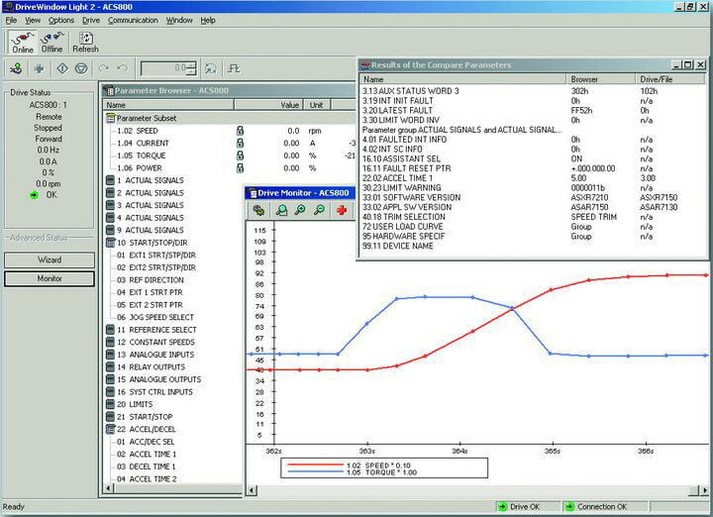Click the Online toolbar button

click(23, 43)
